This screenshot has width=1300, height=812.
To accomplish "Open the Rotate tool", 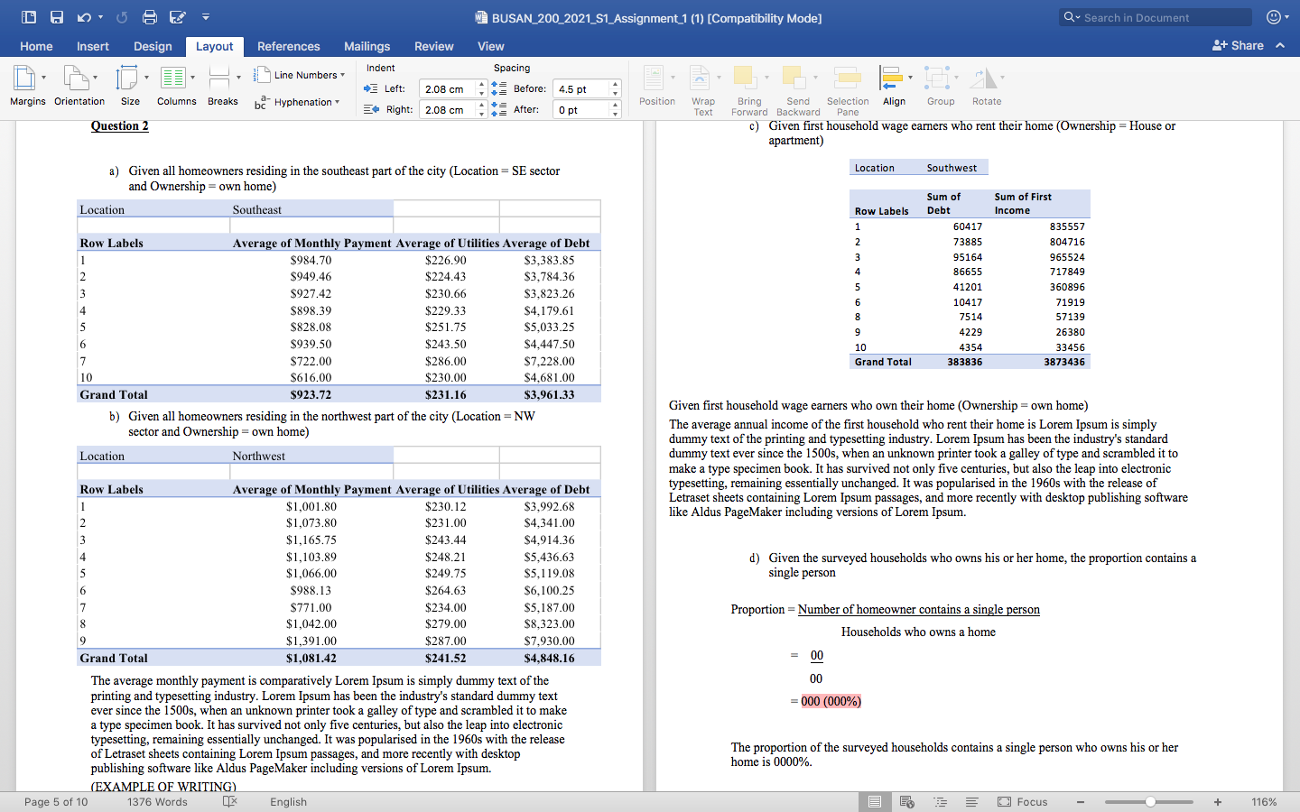I will tap(987, 87).
